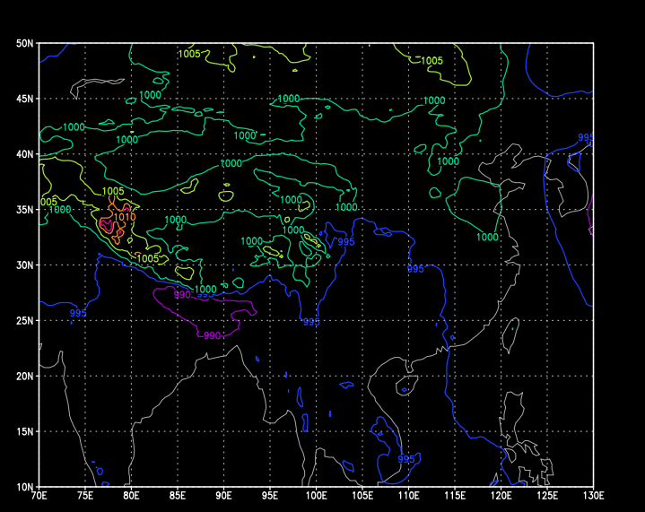The height and width of the screenshot is (512, 645).
Task: Click the 100E longitude axis label
Action: (316, 496)
